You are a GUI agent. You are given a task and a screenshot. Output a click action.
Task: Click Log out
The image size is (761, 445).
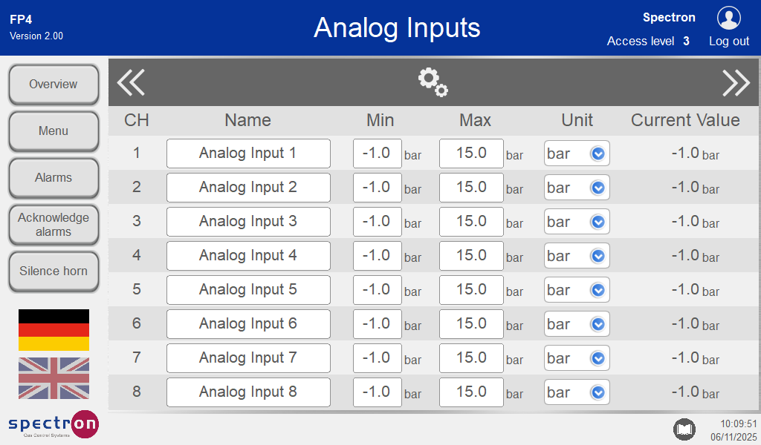pyautogui.click(x=728, y=42)
